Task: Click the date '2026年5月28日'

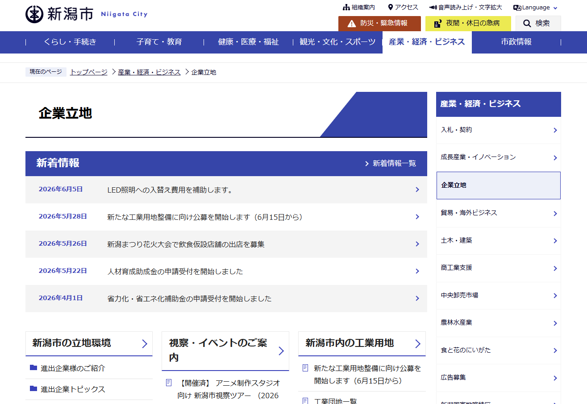Action: point(63,216)
